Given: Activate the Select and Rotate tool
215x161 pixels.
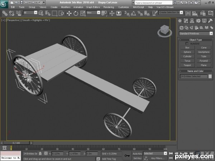Looking at the screenshot, I should [76, 13].
